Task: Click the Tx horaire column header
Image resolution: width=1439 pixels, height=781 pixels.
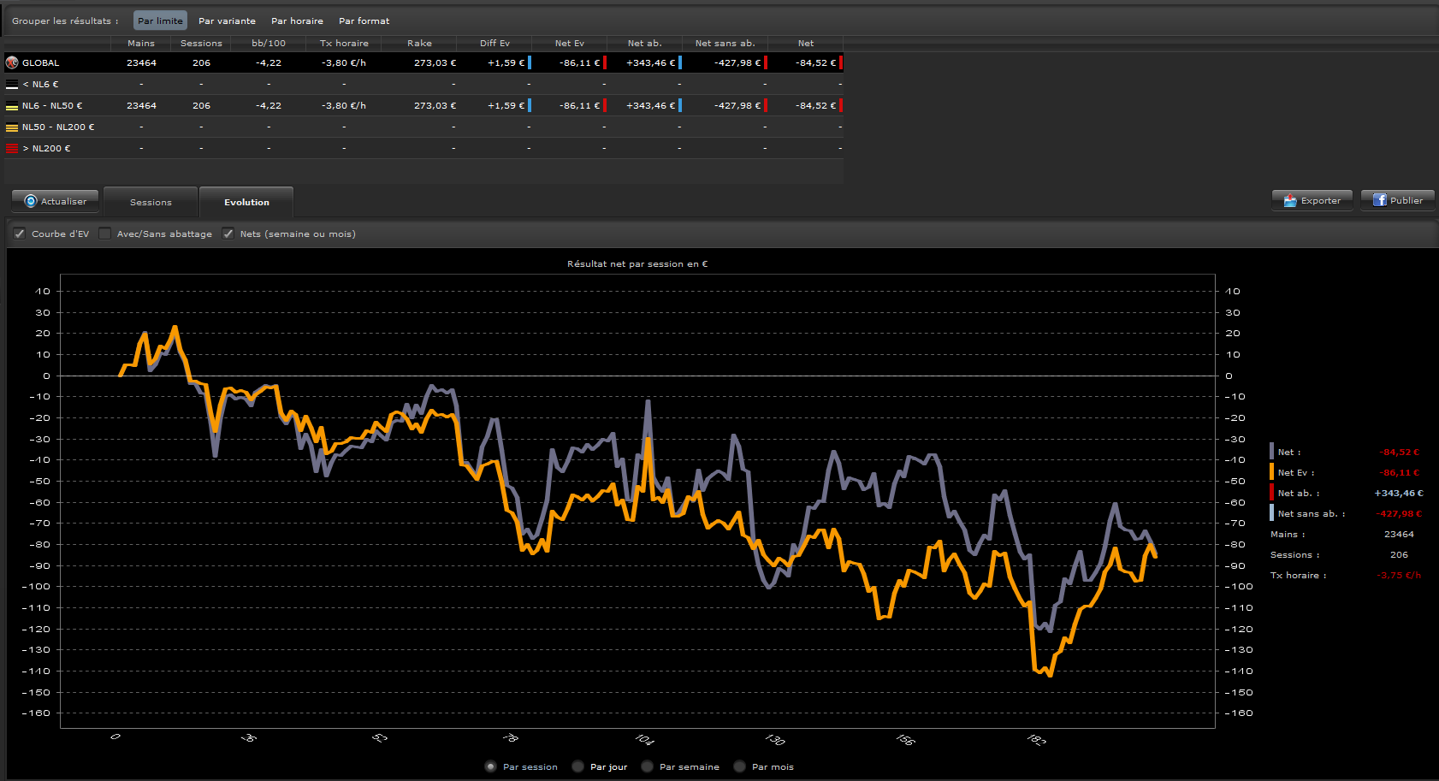Action: pyautogui.click(x=344, y=43)
